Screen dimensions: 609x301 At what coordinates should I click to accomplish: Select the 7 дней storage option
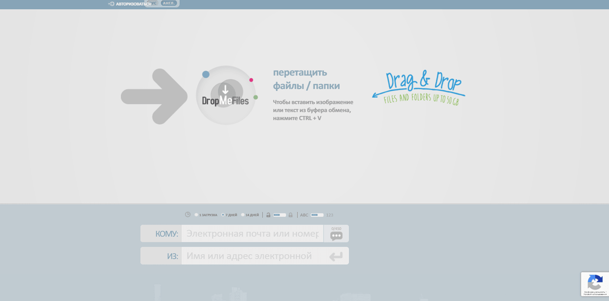pyautogui.click(x=229, y=215)
